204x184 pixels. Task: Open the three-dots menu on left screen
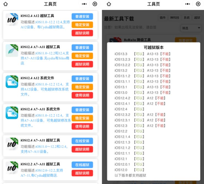pyautogui.click(x=84, y=4)
